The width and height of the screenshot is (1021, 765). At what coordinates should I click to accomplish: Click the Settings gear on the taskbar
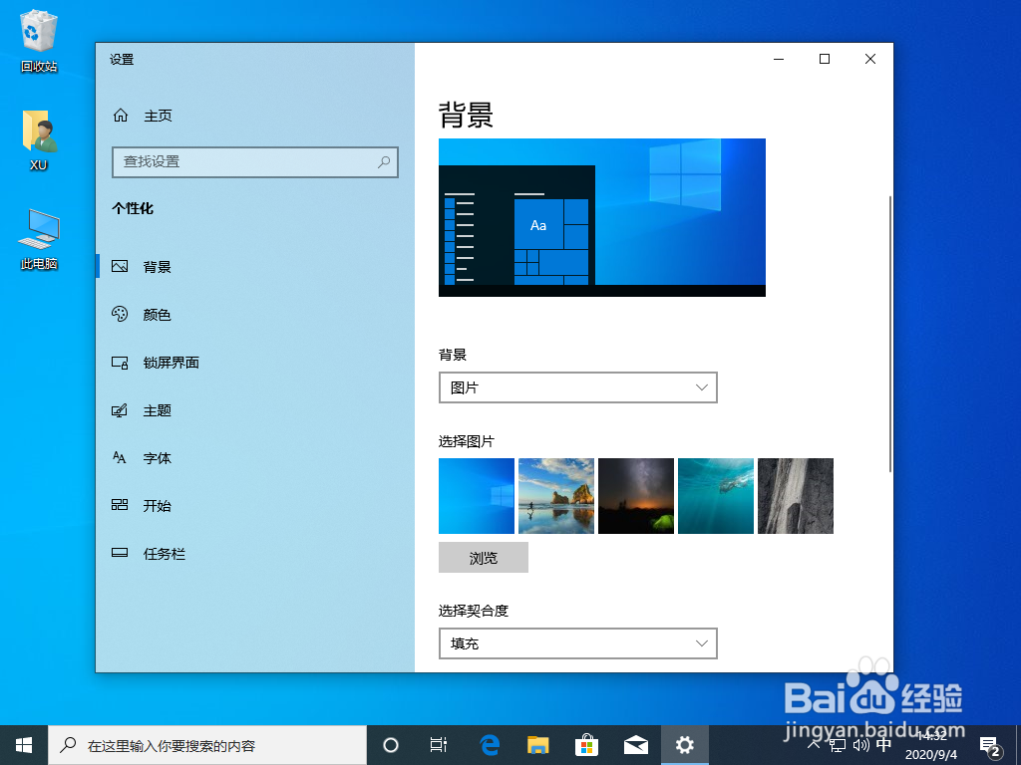(684, 745)
